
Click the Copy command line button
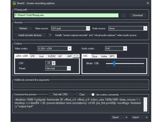82,94
